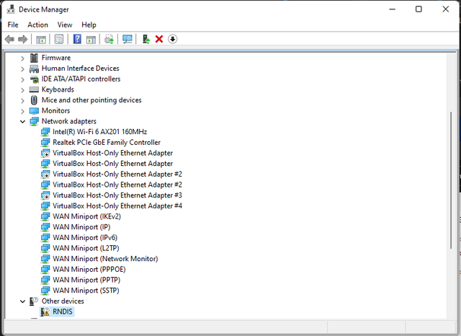Expand the Keyboards category
Image resolution: width=461 pixels, height=336 pixels.
click(23, 89)
